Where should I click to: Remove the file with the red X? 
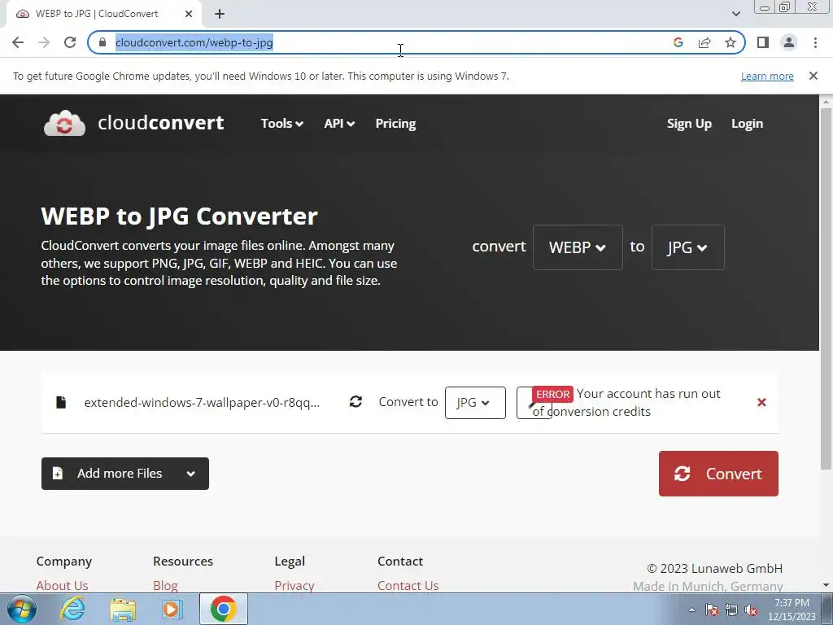click(x=761, y=402)
